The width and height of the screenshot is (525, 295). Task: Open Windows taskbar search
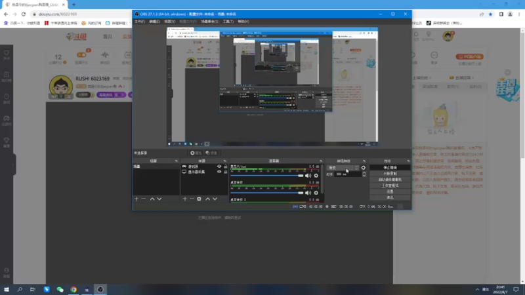(20, 289)
